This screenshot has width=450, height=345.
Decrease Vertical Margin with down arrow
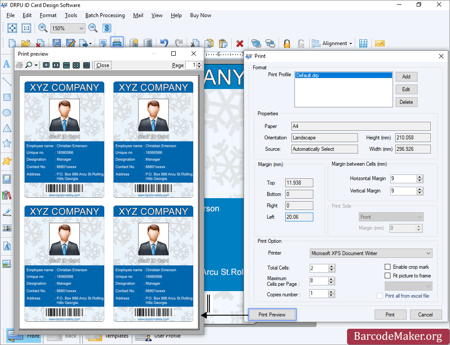click(x=420, y=192)
